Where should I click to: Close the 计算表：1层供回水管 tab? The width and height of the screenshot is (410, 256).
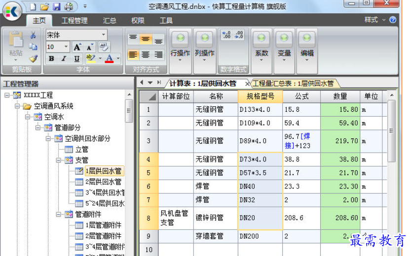point(247,84)
